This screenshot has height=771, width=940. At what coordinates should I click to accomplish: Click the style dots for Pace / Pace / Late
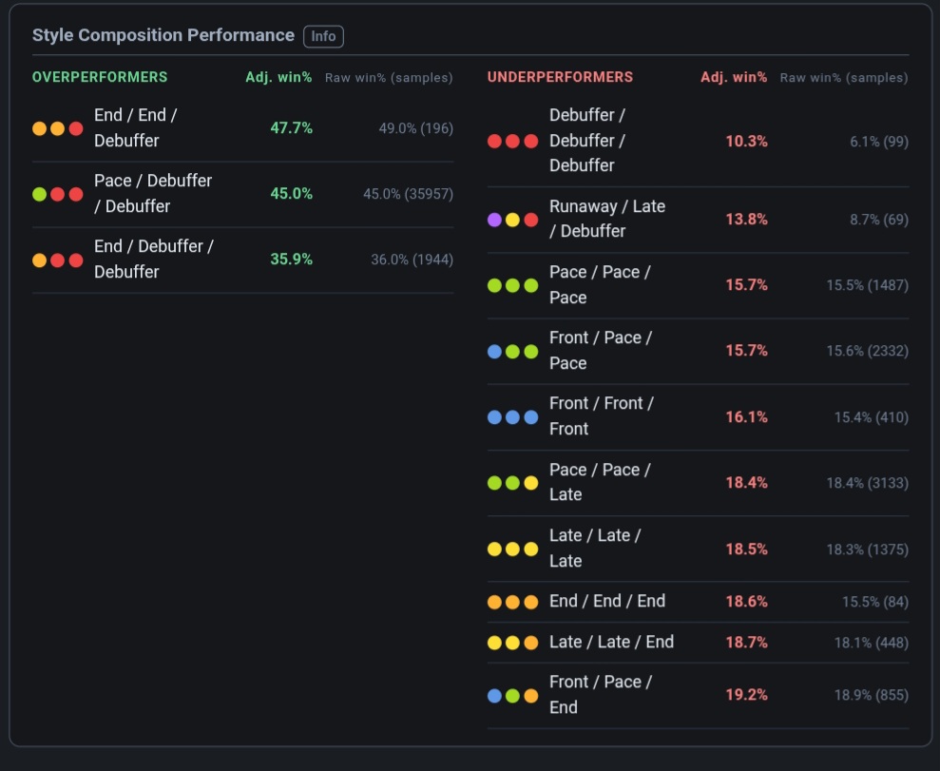[512, 483]
